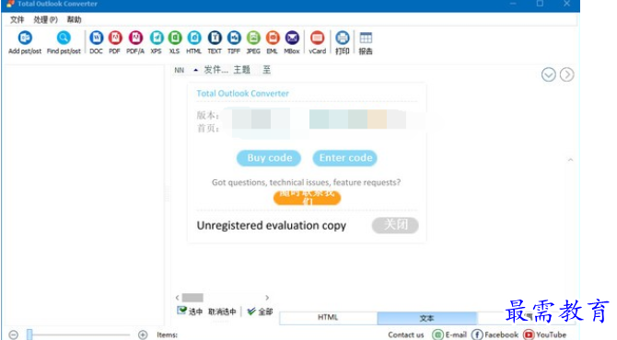Check all items with 全部
The width and height of the screenshot is (617, 340).
click(260, 312)
